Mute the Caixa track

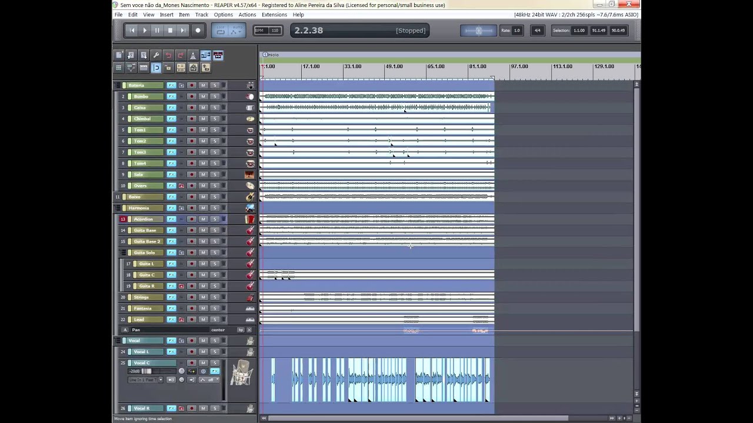[x=203, y=108]
